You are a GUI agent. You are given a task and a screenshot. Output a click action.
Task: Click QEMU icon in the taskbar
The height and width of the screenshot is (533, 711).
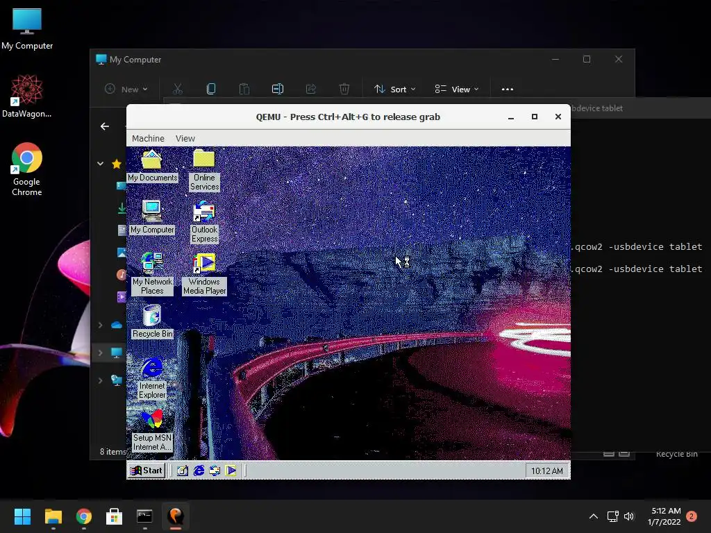click(176, 516)
